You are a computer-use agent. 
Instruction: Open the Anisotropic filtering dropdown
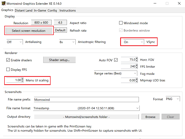tap(67, 42)
